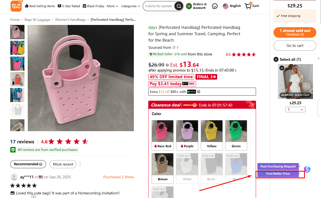The width and height of the screenshot is (321, 198).
Task: Click the photo icon in the review
Action: 13,193
